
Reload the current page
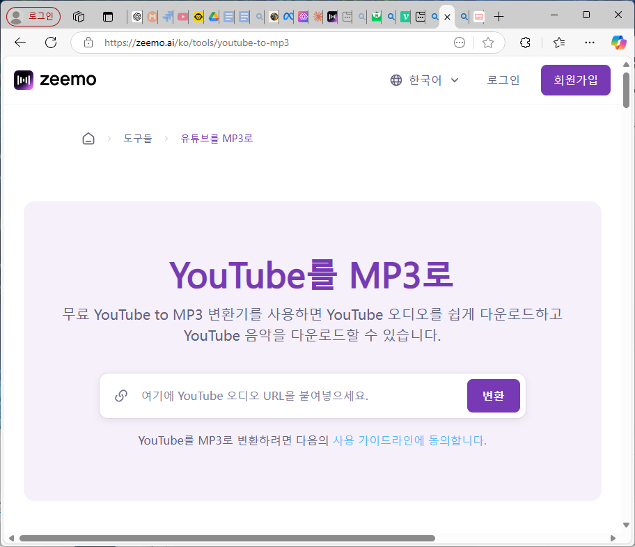tap(51, 42)
